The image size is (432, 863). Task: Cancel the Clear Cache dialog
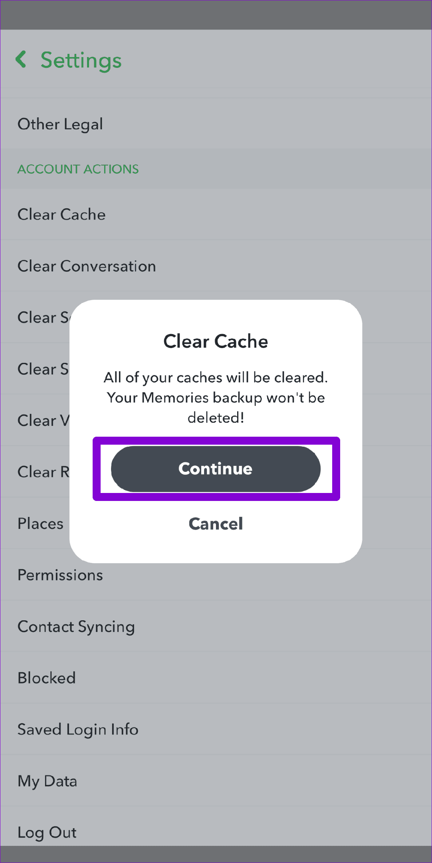(216, 524)
